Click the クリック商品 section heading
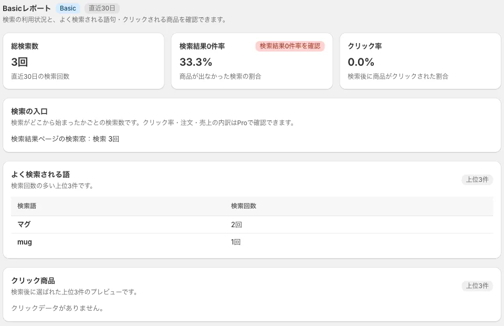The height and width of the screenshot is (326, 504). tap(33, 281)
